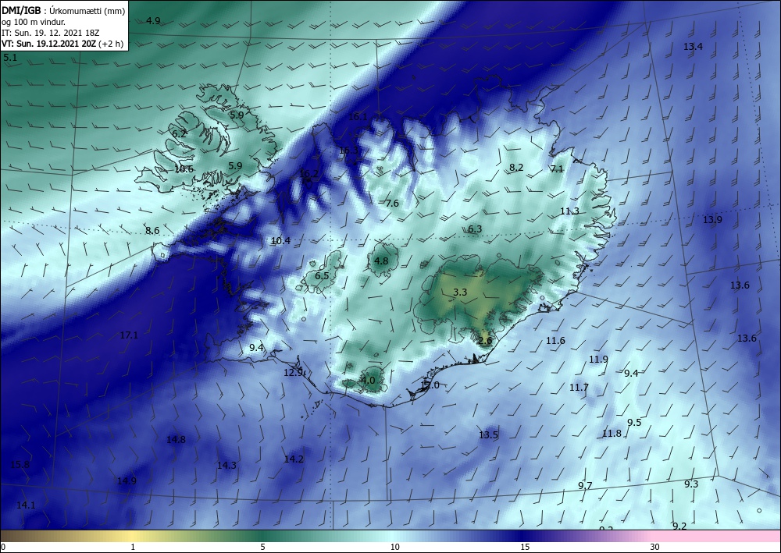Click the value label 10.6
Screen dimensions: 781x553
click(184, 169)
